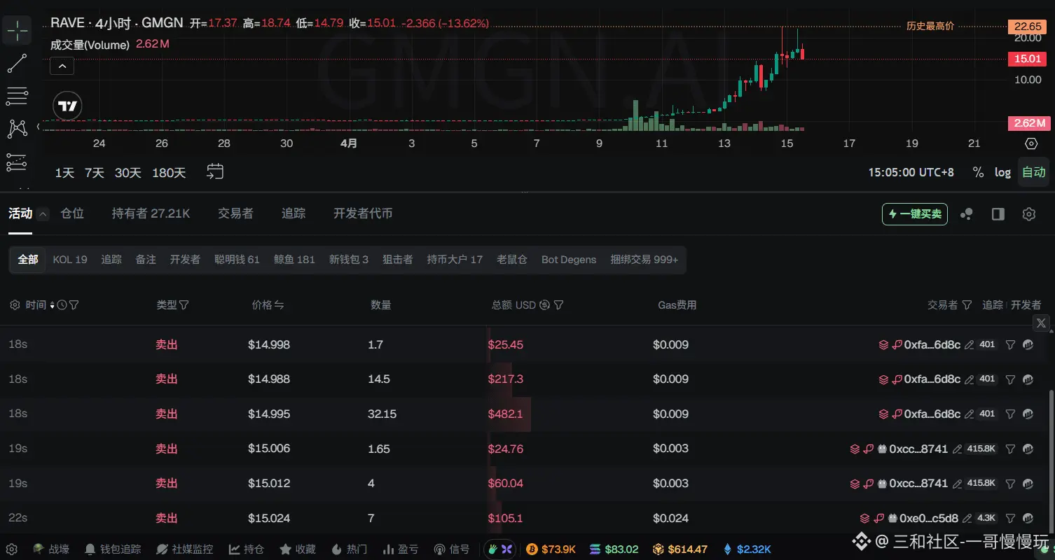Open bottom bar settings gear
1055x560 pixels.
12,549
